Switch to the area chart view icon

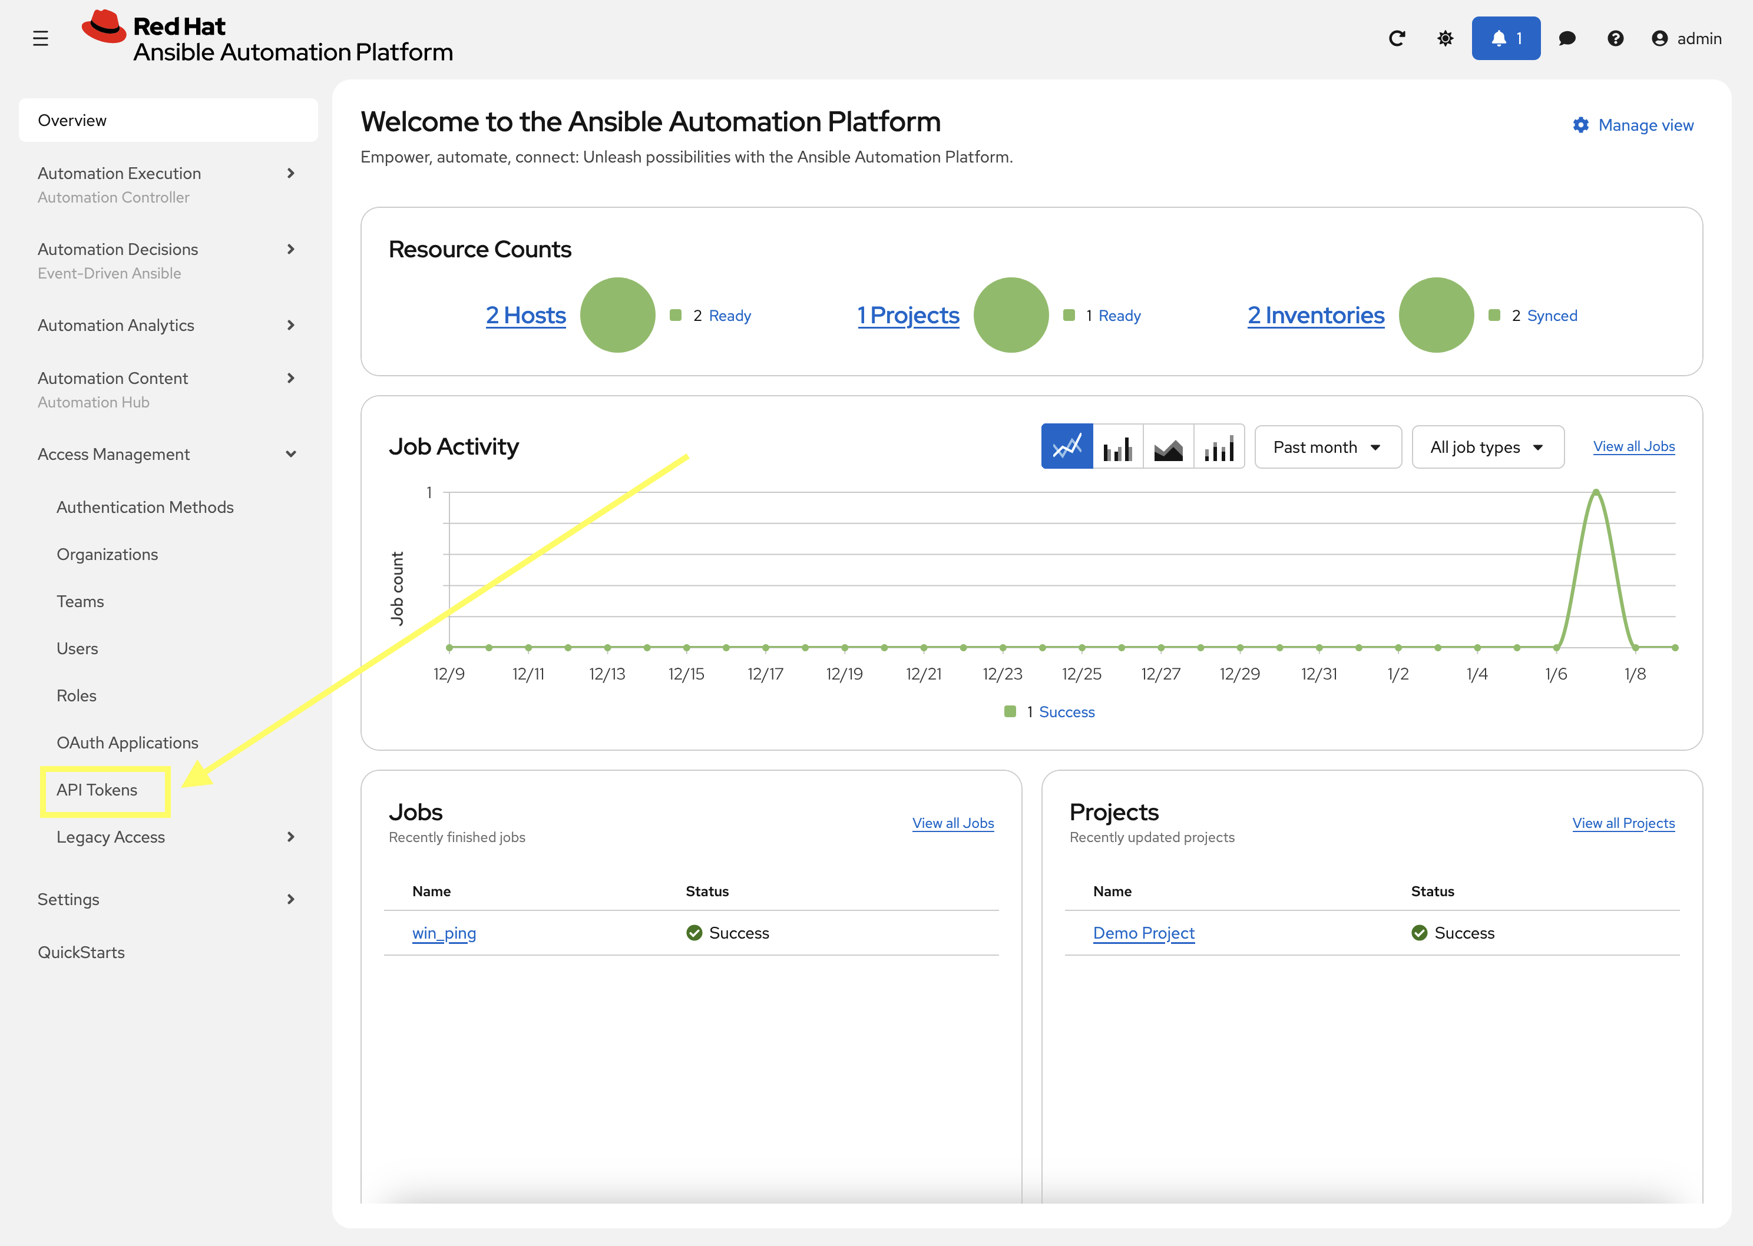point(1168,446)
